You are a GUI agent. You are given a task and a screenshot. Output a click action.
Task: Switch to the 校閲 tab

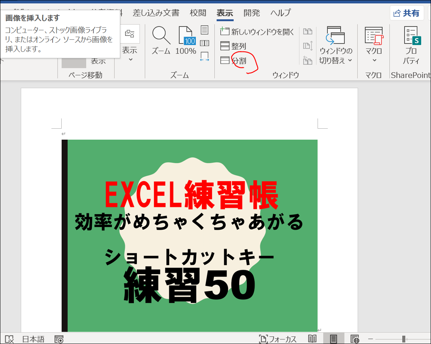tap(198, 12)
